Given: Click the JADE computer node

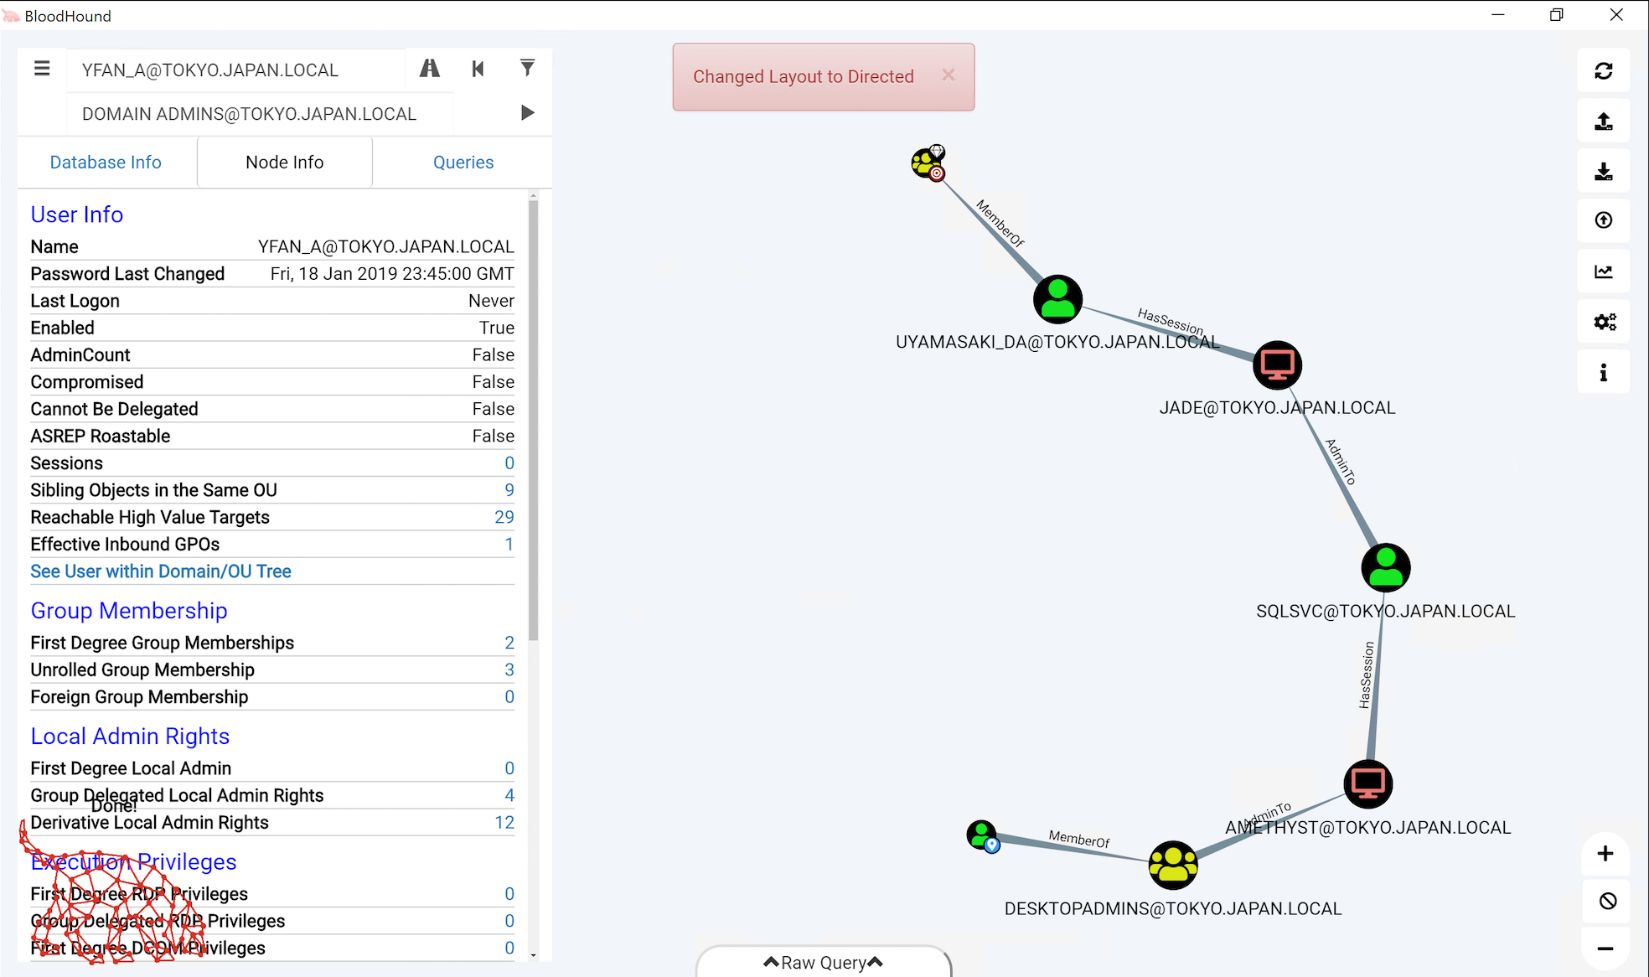Looking at the screenshot, I should (x=1277, y=365).
